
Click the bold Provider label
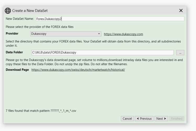[x=12, y=33]
